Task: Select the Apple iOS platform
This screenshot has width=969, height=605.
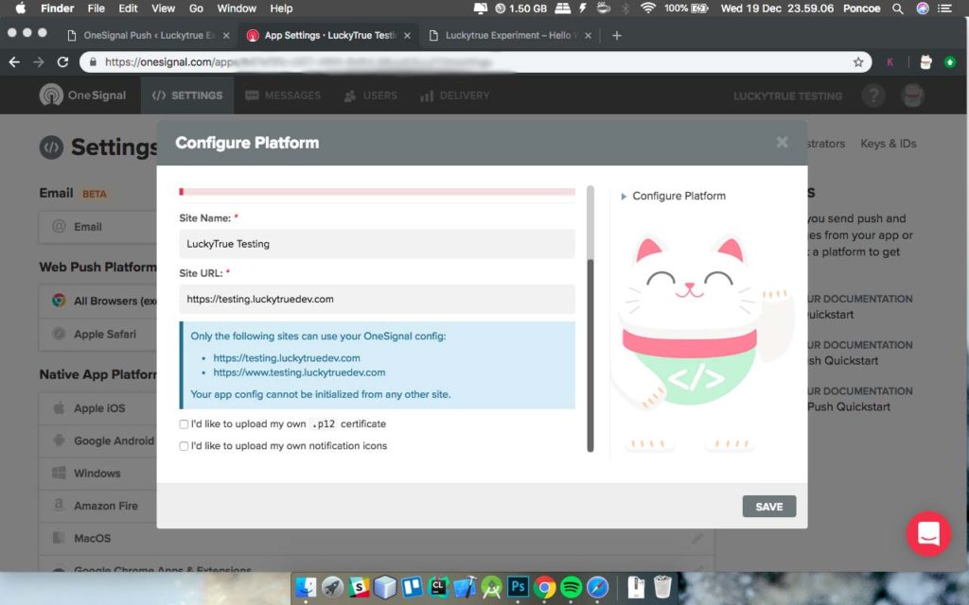Action: coord(98,408)
